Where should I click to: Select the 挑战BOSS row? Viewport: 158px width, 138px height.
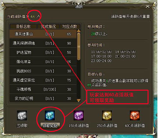click(43, 71)
